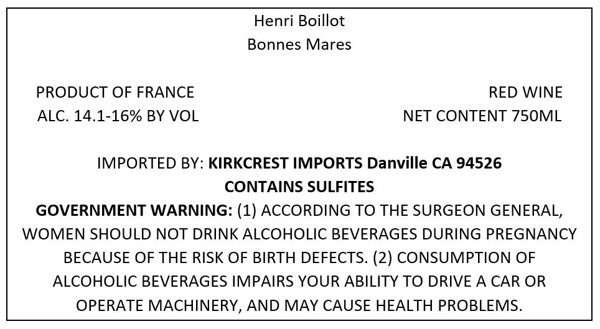The width and height of the screenshot is (600, 329).
Task: Click the IMPORTED BY: label
Action: pyautogui.click(x=151, y=164)
